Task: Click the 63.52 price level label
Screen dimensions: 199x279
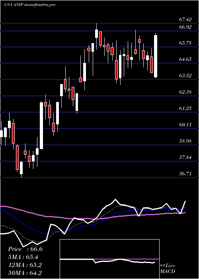Action: 185,76
